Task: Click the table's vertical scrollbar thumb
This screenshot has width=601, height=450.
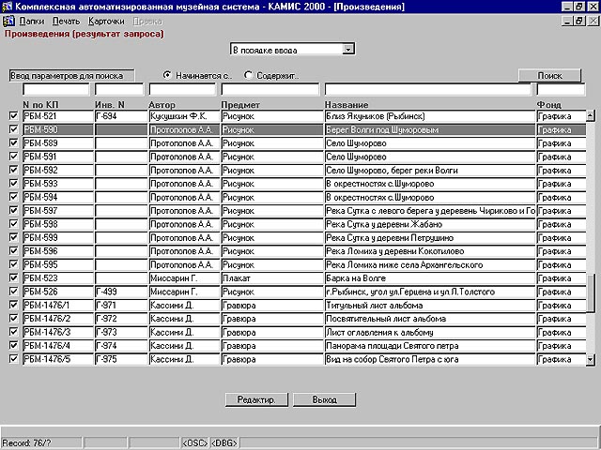Action: [591, 293]
